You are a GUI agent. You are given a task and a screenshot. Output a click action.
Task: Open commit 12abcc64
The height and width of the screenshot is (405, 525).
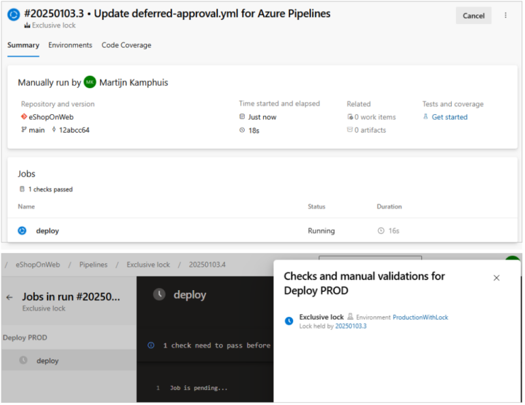coord(74,130)
